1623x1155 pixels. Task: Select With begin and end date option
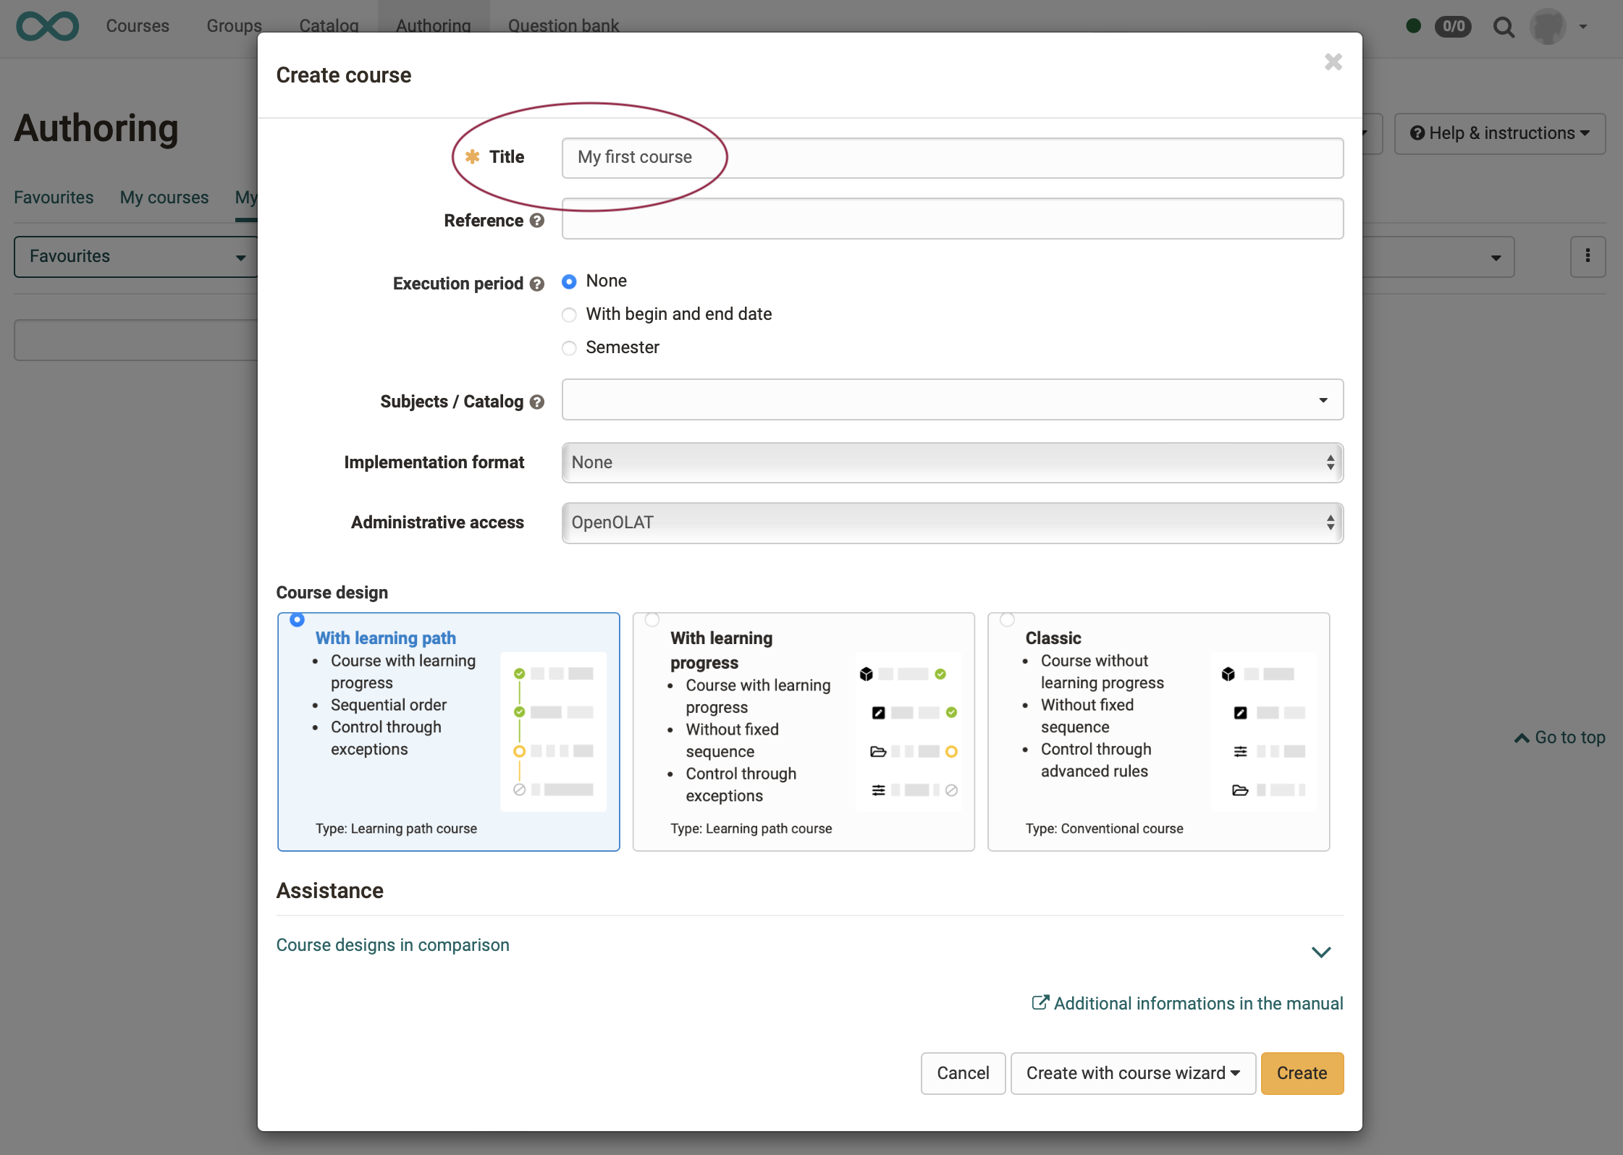(x=570, y=315)
